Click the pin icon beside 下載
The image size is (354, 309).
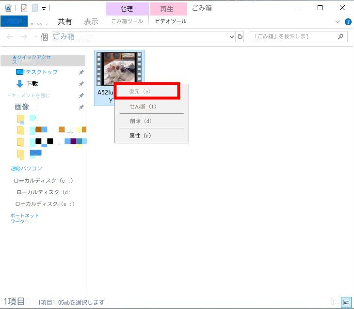tap(81, 84)
